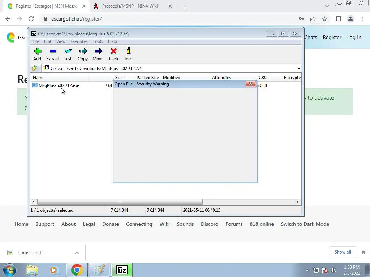Click Show all downloads button
This screenshot has height=277, width=370.
point(343,252)
